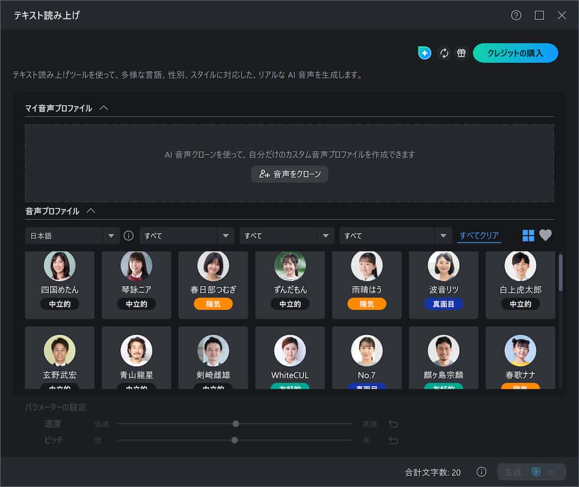Screen dimensions: 579x487
Task: Collapse the 音声プロファイル section
Action: 90,211
